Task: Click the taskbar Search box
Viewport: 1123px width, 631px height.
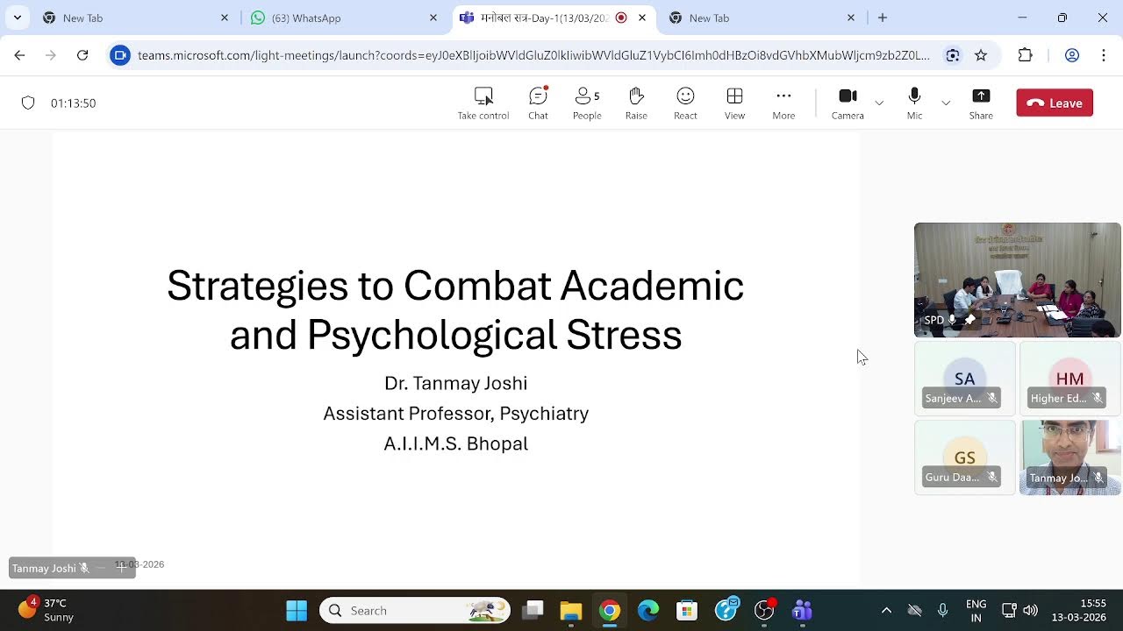Action: tap(414, 611)
